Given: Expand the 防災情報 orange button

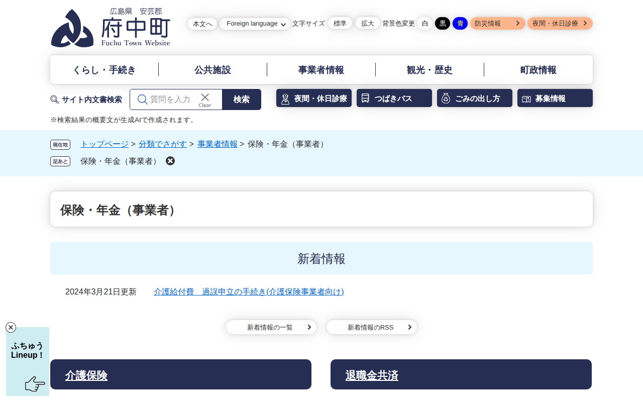Looking at the screenshot, I should click(497, 23).
